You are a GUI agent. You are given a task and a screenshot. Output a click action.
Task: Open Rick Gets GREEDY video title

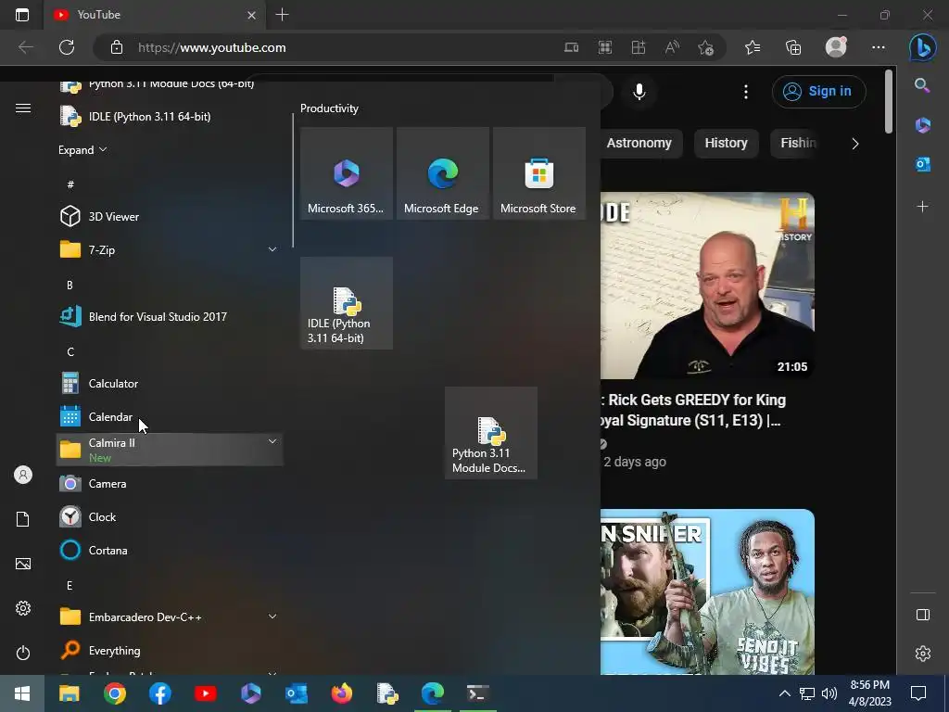pos(694,410)
